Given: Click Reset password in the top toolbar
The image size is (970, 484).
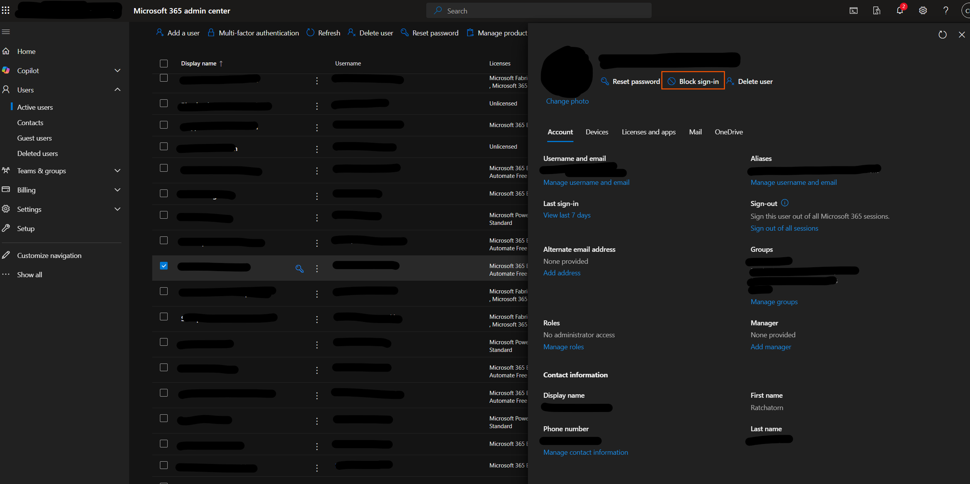Looking at the screenshot, I should tap(430, 33).
